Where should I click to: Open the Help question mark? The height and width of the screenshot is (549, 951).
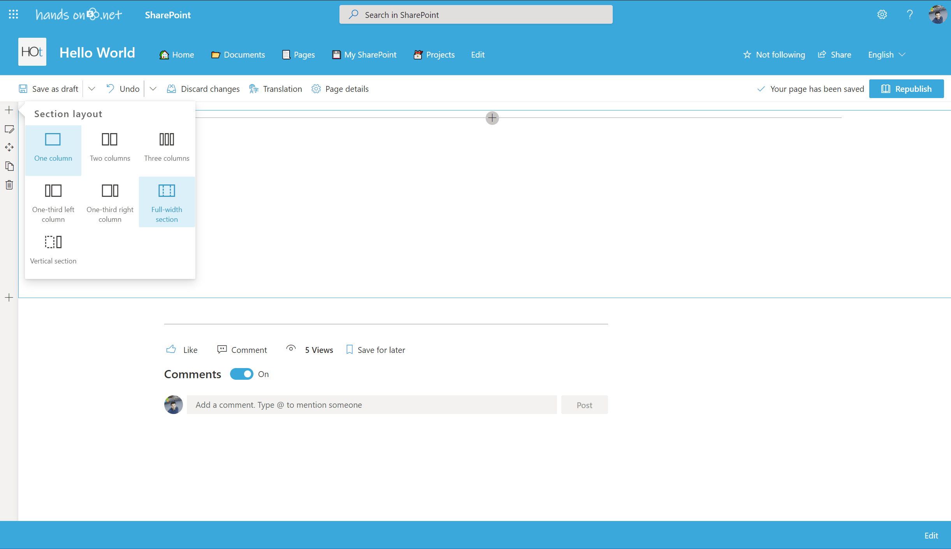[910, 14]
